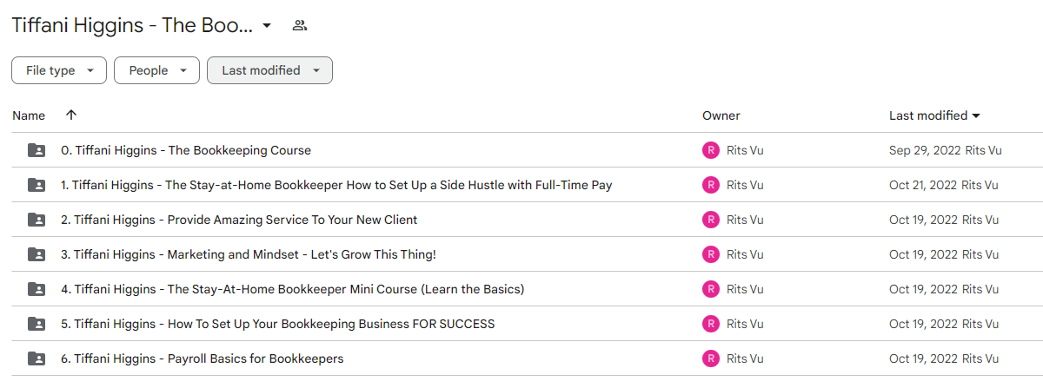This screenshot has height=388, width=1043.
Task: Click folder icon for 4. Mini Course
Action: click(x=37, y=289)
